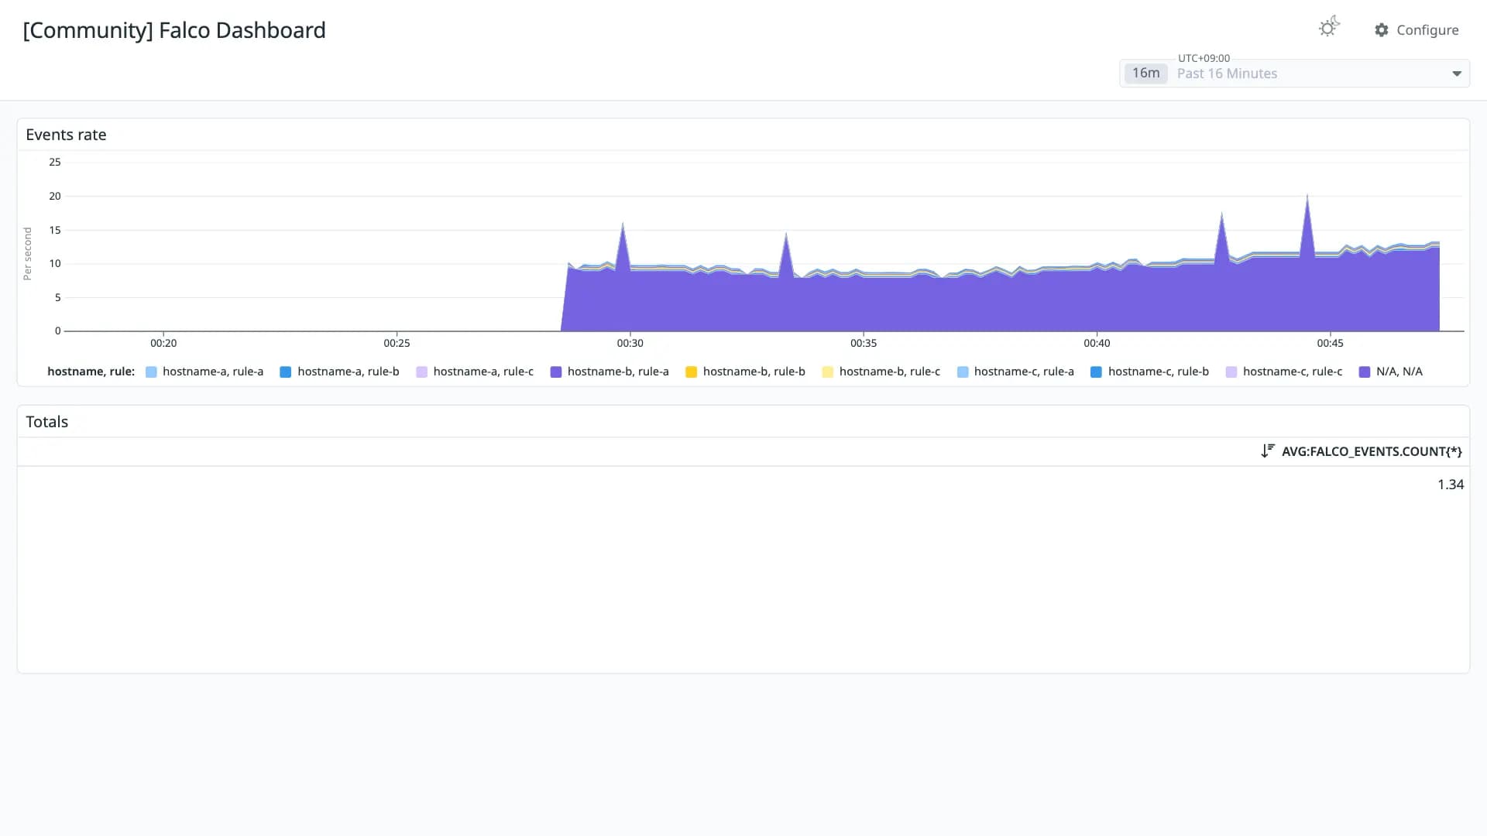Click the 00:45 time axis label
1487x836 pixels.
pyautogui.click(x=1330, y=343)
